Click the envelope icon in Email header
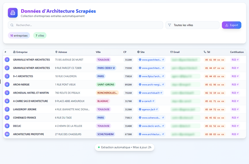Viewport: 249px width, 164px height. 172,52
